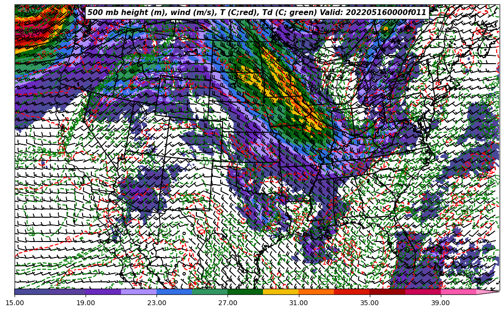Viewport: 504px width, 311px height.
Task: Click the 31.00 colorbar tick label
Action: (x=298, y=303)
